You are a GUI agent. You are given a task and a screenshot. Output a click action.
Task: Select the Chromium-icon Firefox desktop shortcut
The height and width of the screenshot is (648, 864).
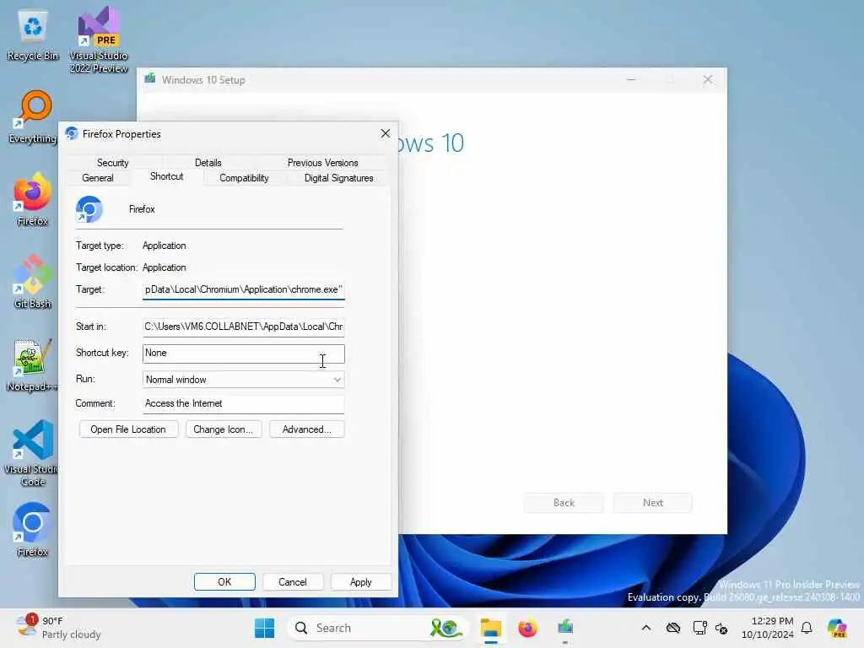(x=33, y=530)
